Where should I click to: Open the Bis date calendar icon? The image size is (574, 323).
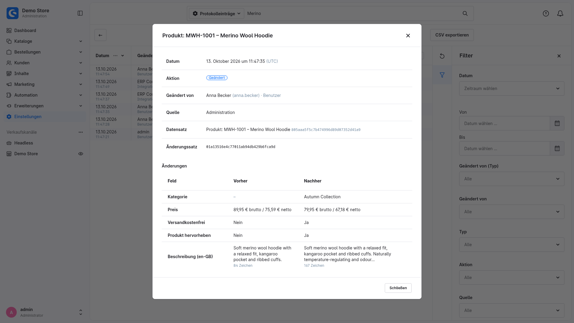[x=557, y=148]
